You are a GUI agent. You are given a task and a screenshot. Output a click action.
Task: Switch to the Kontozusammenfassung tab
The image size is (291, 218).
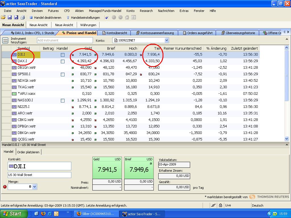pos(155,33)
